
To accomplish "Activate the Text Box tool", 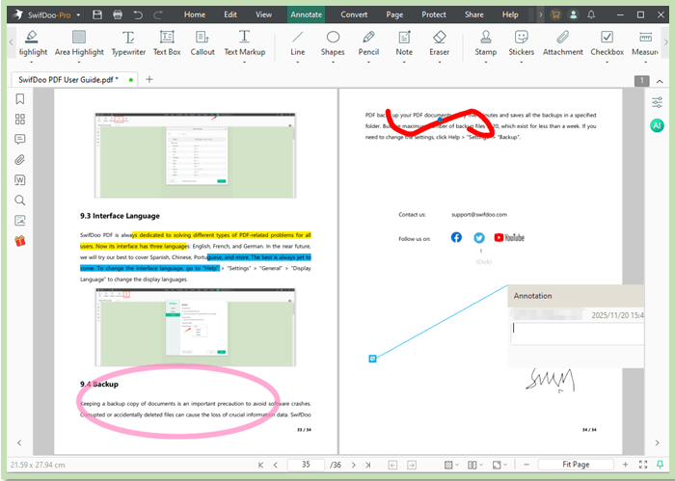I will [167, 43].
